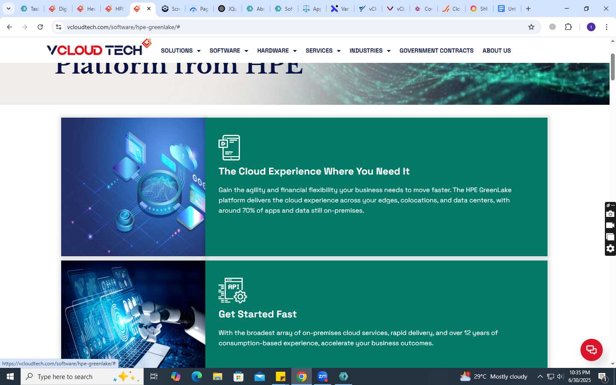This screenshot has width=616, height=385.
Task: Click the page vertical scrollbar thumb
Action: [613, 67]
